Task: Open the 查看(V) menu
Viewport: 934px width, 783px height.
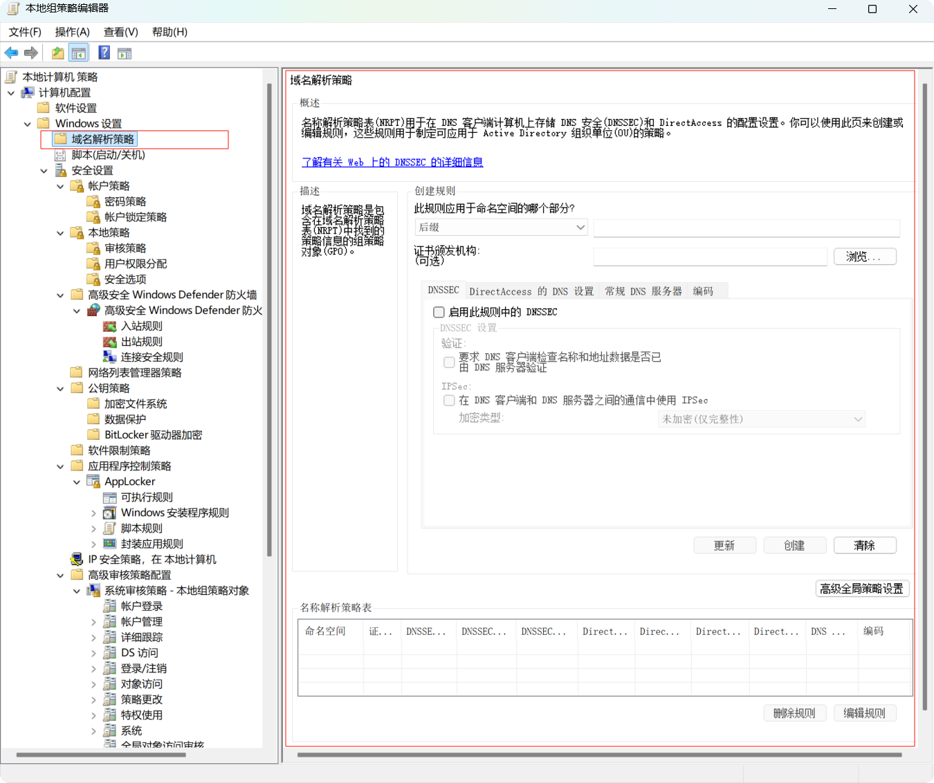Action: [x=121, y=32]
